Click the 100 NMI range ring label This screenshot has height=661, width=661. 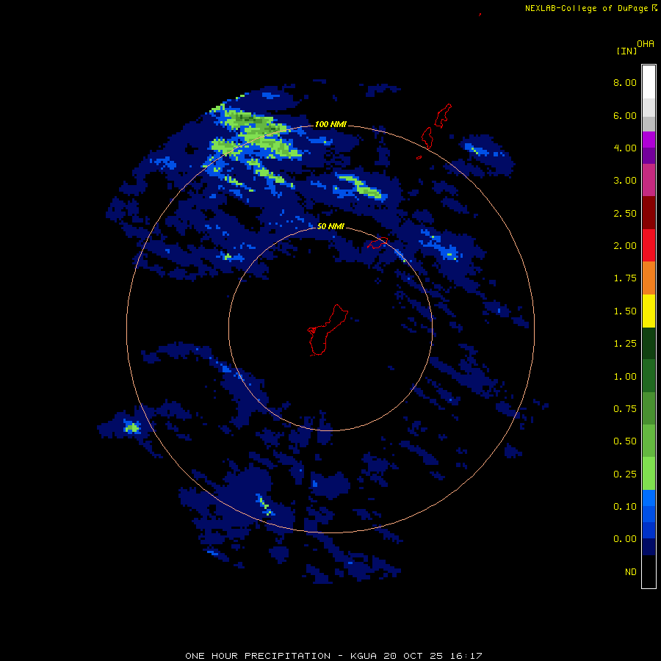tap(330, 124)
